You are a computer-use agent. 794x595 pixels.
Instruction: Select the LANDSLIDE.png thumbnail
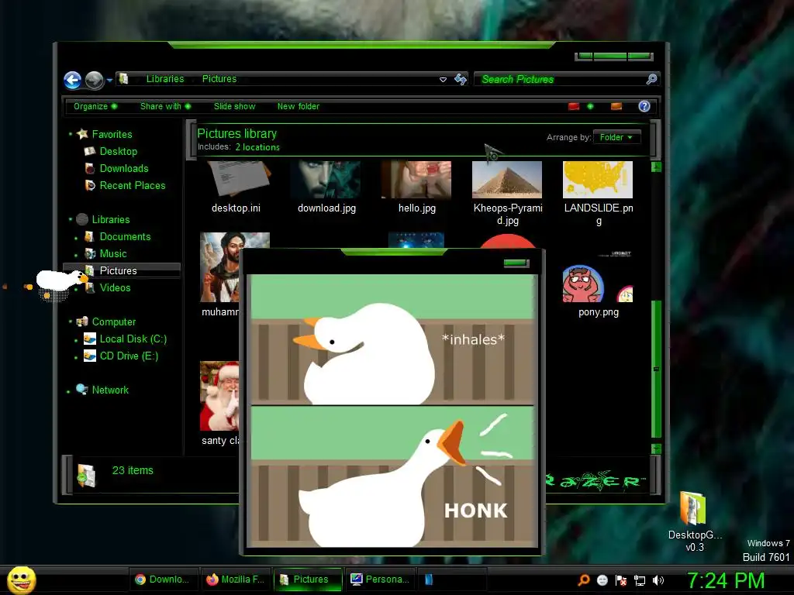[x=598, y=180]
